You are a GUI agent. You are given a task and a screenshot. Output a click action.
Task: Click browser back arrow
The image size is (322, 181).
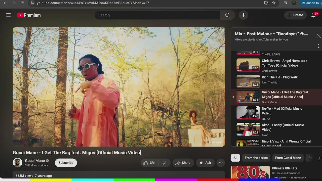click(5, 3)
